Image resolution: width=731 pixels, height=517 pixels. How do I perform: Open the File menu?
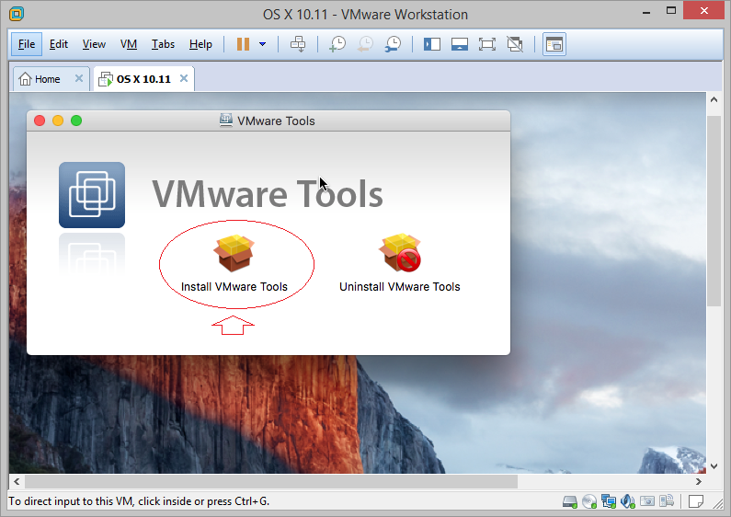click(x=27, y=44)
